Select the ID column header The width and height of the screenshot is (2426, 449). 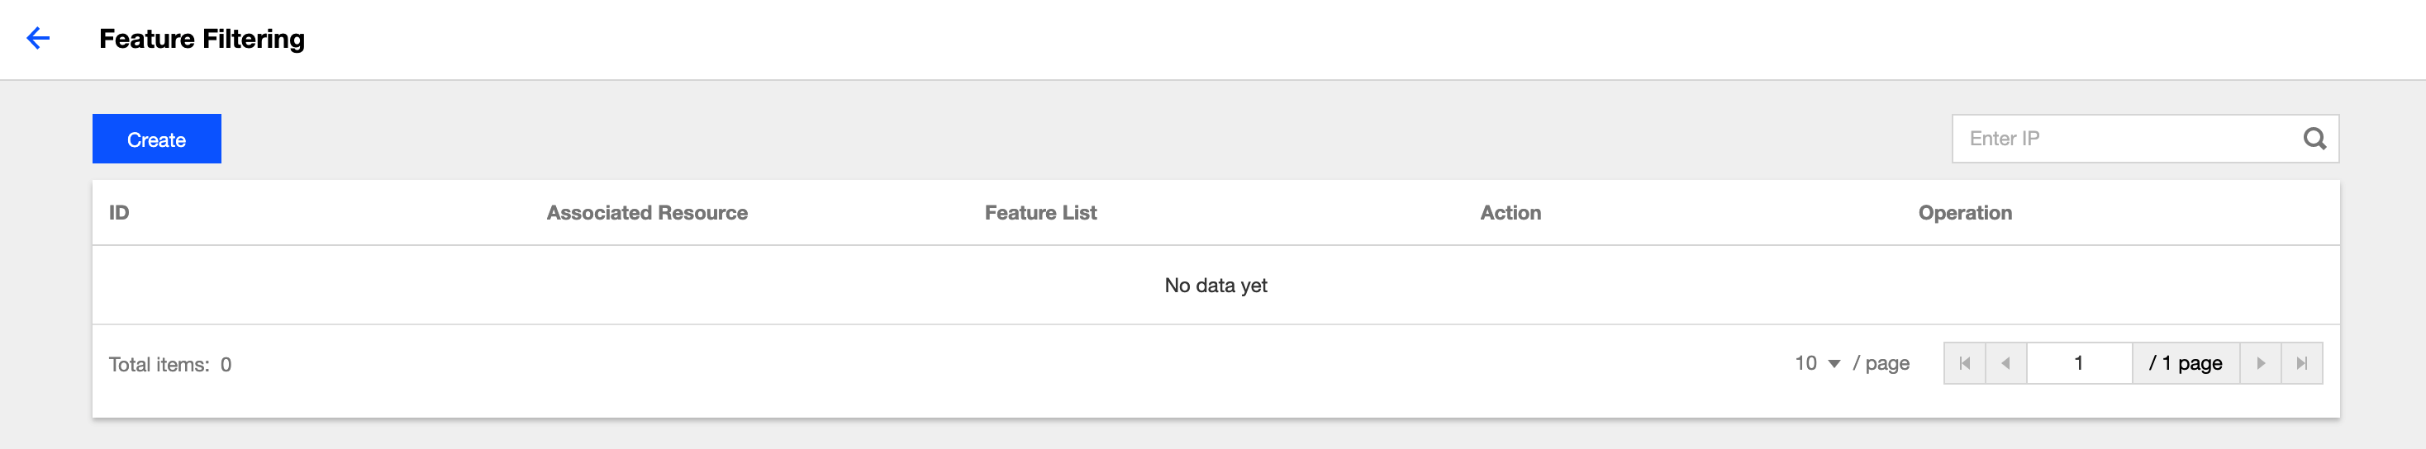pyautogui.click(x=119, y=213)
